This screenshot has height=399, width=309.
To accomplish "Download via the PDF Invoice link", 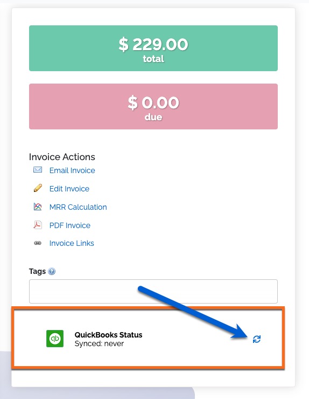I will pos(70,225).
